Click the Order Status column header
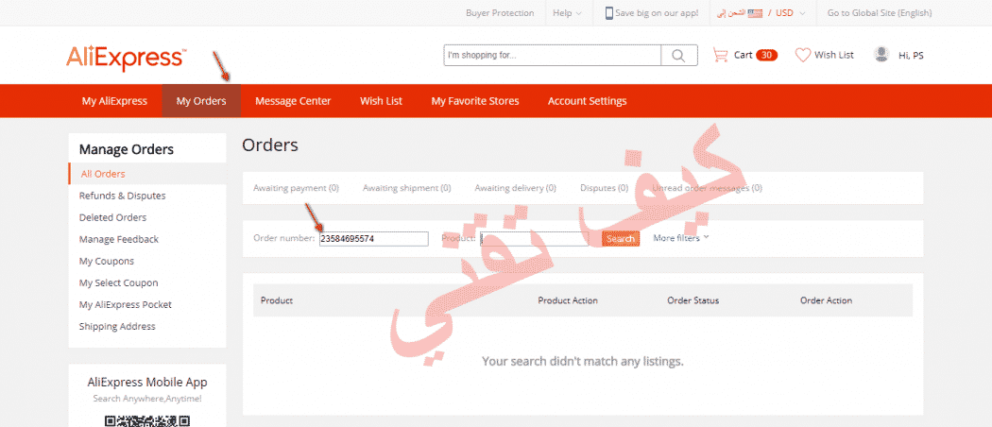The height and width of the screenshot is (427, 992). 693,300
